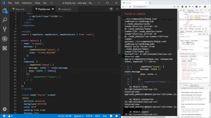Open the File menu
This screenshot has width=211, height=118.
10,3
